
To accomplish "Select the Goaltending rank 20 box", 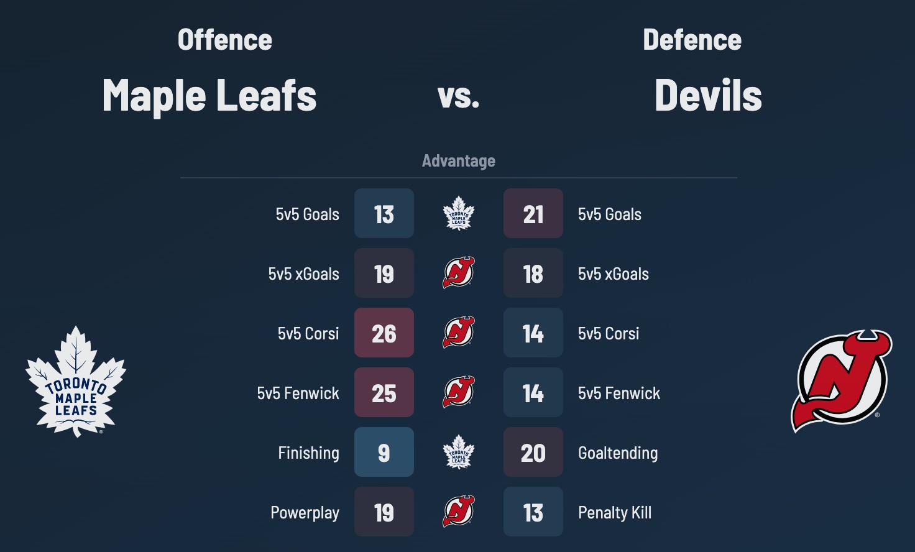I will (x=533, y=452).
